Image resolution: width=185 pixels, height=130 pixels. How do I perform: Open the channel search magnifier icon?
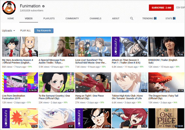tap(132, 19)
